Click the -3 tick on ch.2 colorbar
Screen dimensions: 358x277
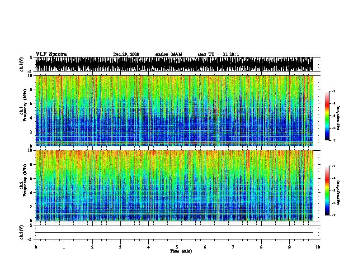pyautogui.click(x=333, y=166)
